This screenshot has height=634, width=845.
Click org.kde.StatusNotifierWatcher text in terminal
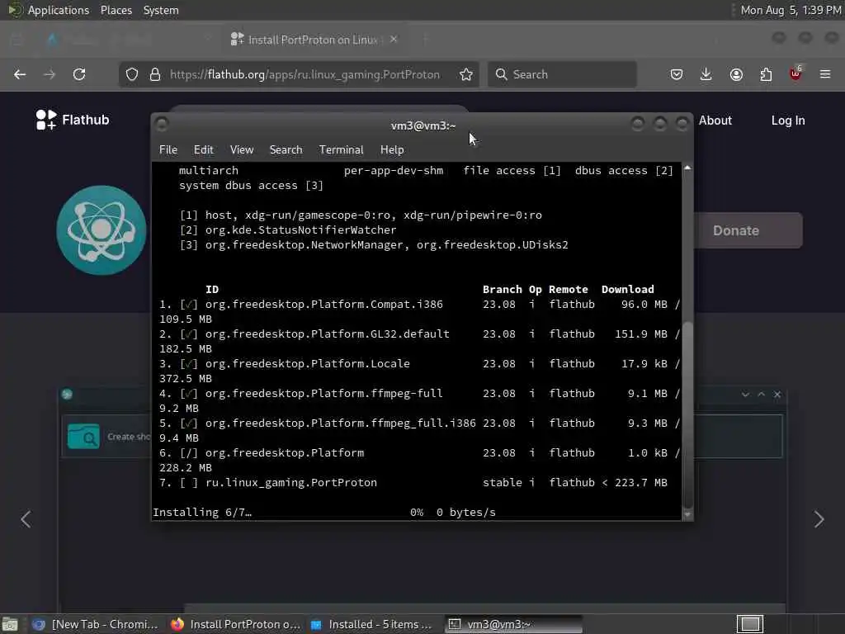click(x=300, y=230)
